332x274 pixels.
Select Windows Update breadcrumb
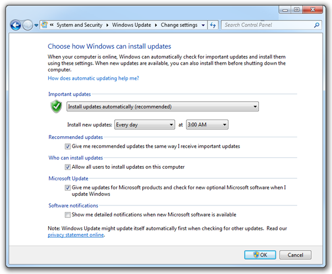click(x=132, y=25)
